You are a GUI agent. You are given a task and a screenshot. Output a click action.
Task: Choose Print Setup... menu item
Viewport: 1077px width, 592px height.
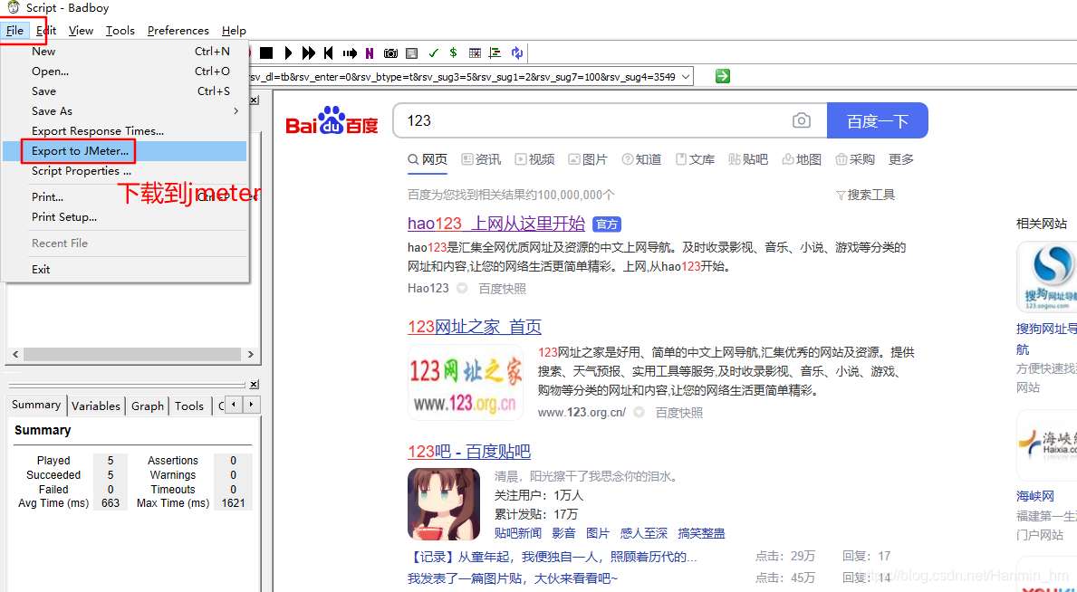[x=124, y=217]
